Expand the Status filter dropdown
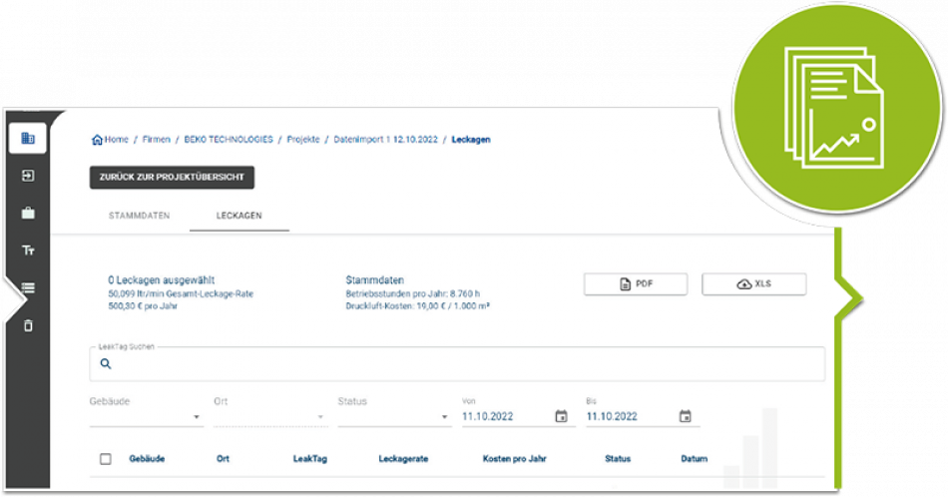Screen dimensions: 948x497 394,416
